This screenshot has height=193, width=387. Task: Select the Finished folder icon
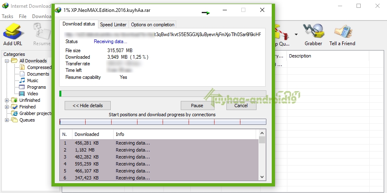coord(14,107)
